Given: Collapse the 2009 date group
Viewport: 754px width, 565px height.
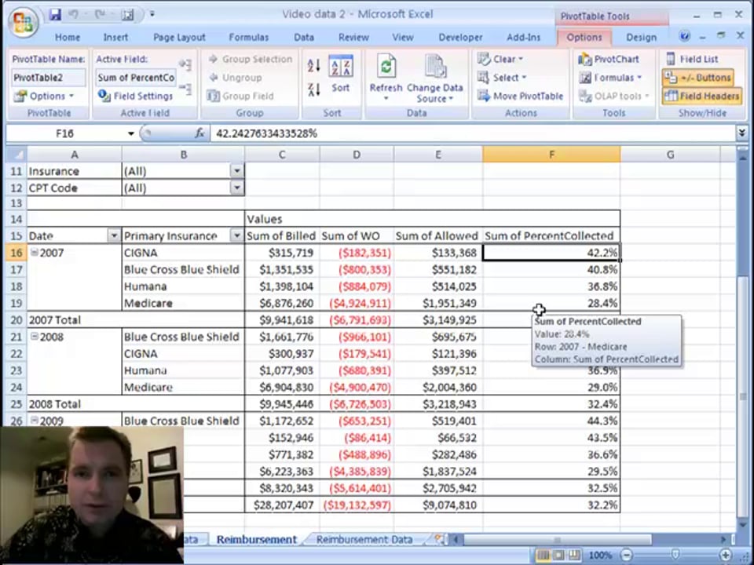Looking at the screenshot, I should (x=34, y=420).
